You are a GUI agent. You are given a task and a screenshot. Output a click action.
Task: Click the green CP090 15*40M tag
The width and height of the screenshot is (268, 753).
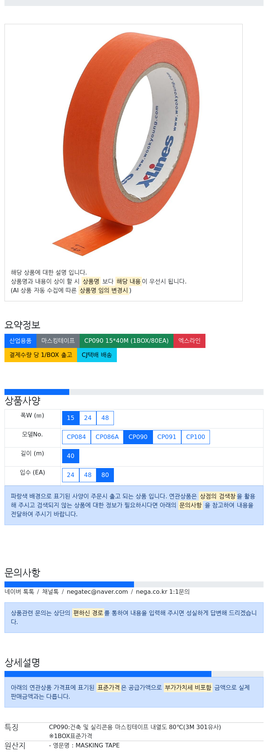point(127,341)
